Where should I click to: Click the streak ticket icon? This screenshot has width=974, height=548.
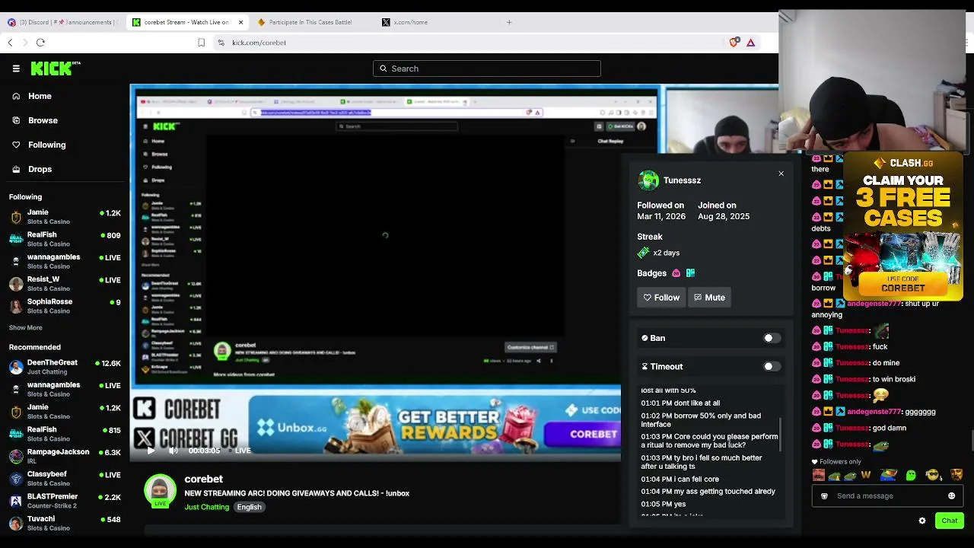(644, 253)
